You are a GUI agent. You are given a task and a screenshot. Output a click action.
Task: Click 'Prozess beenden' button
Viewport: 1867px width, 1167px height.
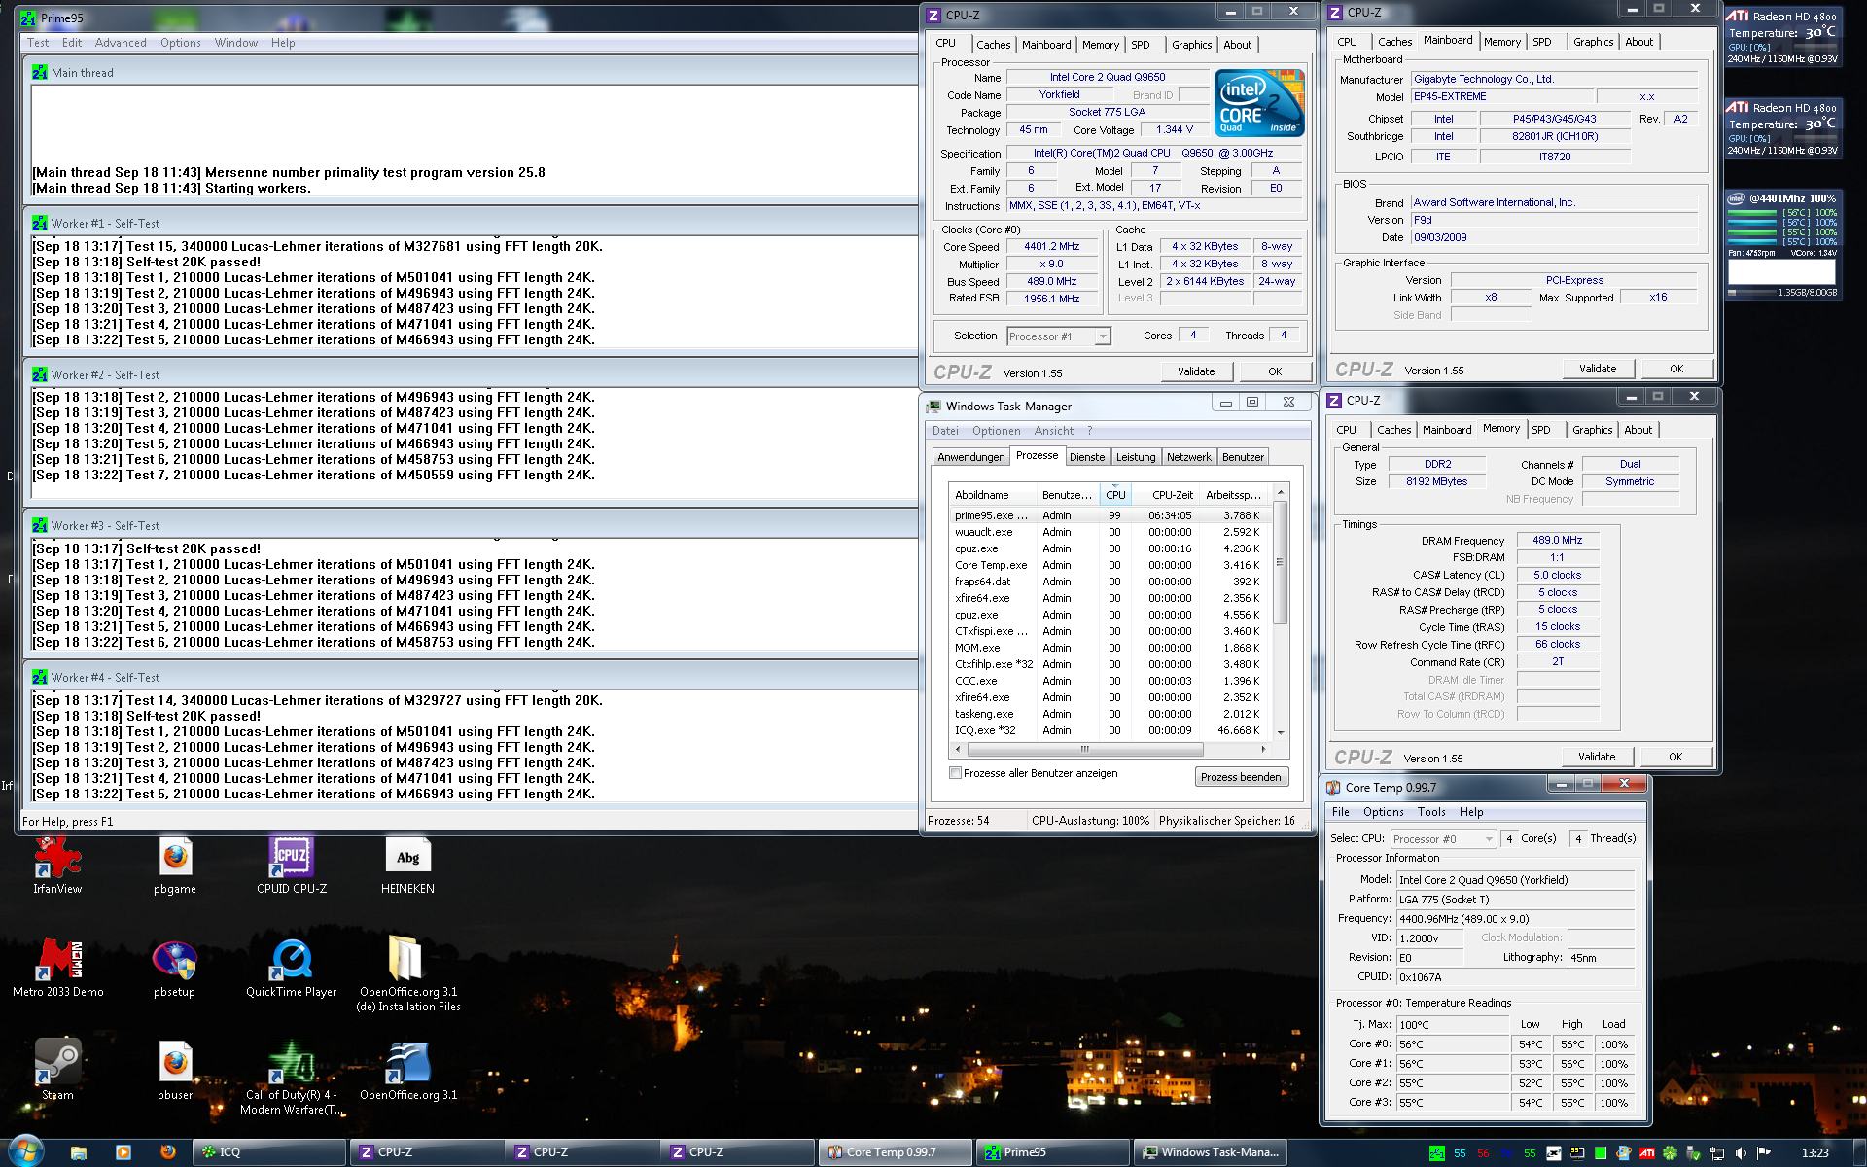[x=1241, y=777]
